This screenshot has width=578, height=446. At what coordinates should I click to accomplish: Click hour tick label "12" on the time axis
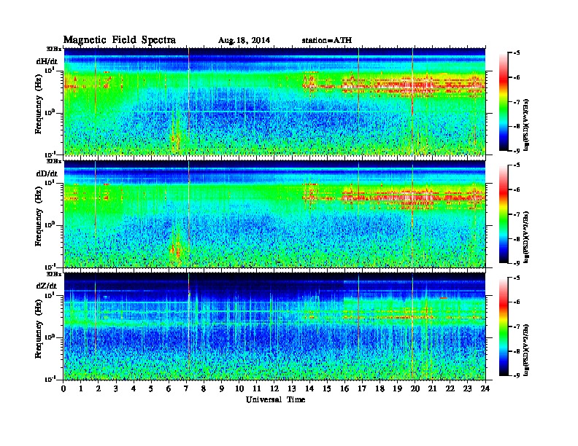coord(274,388)
